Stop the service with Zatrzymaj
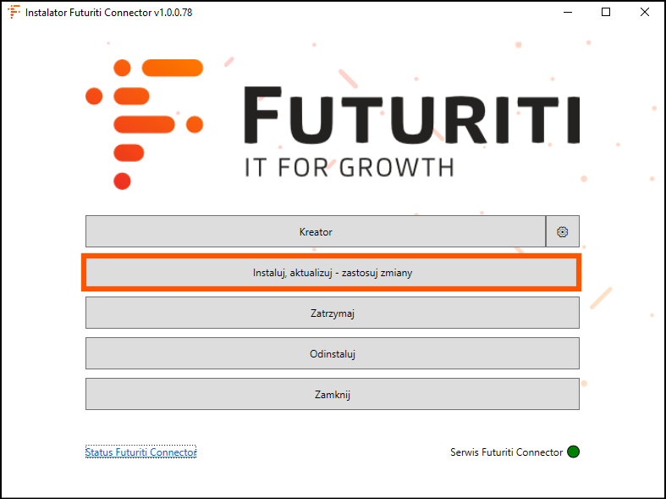Screen dimensions: 666x499 (x=332, y=313)
